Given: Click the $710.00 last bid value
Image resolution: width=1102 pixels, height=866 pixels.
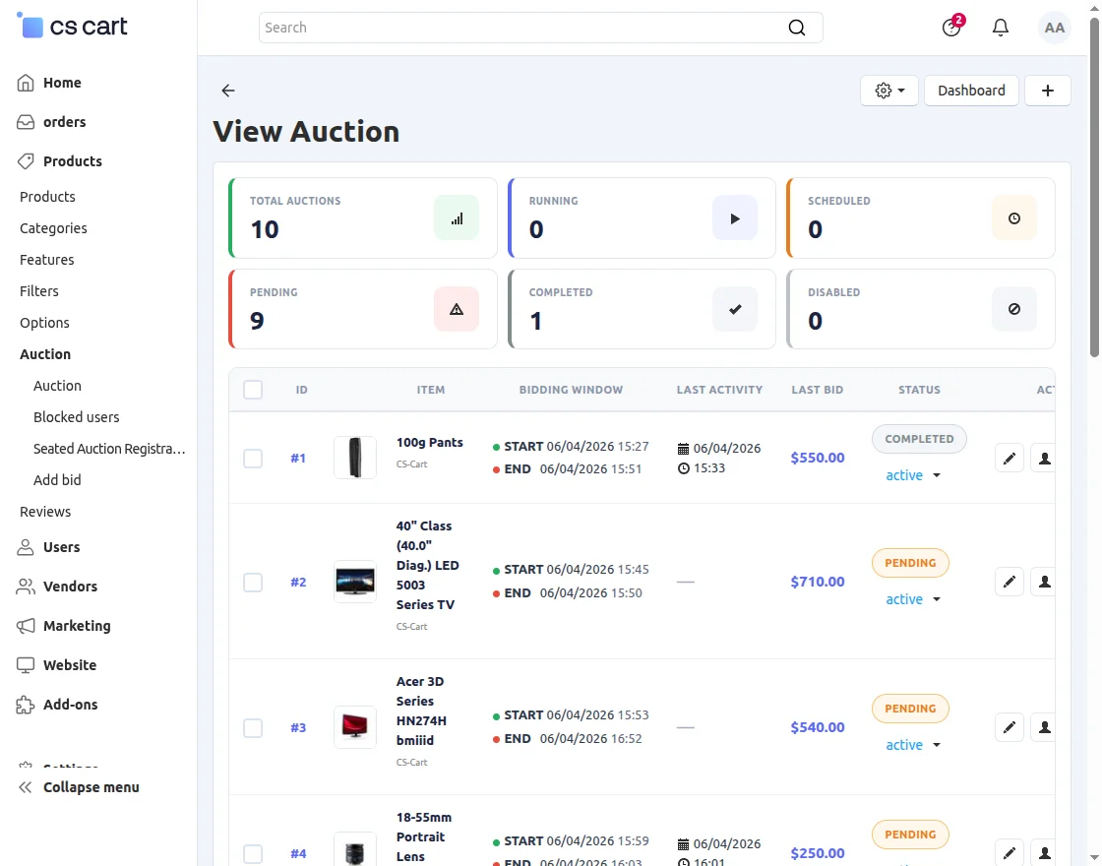Looking at the screenshot, I should (818, 582).
